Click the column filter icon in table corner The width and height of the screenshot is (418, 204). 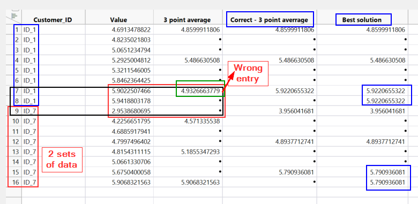(x=14, y=17)
